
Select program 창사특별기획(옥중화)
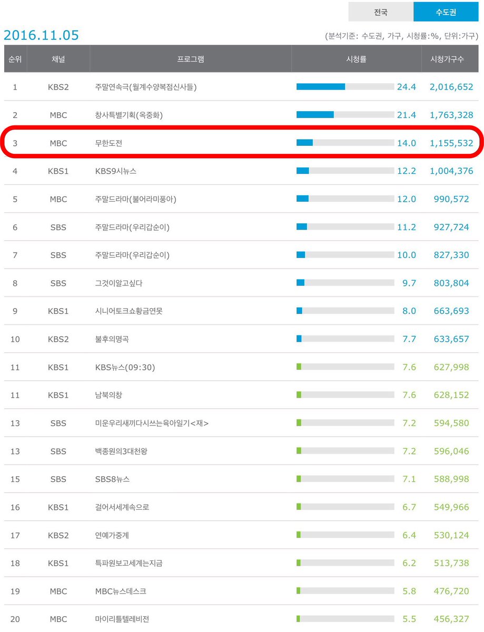tap(129, 115)
